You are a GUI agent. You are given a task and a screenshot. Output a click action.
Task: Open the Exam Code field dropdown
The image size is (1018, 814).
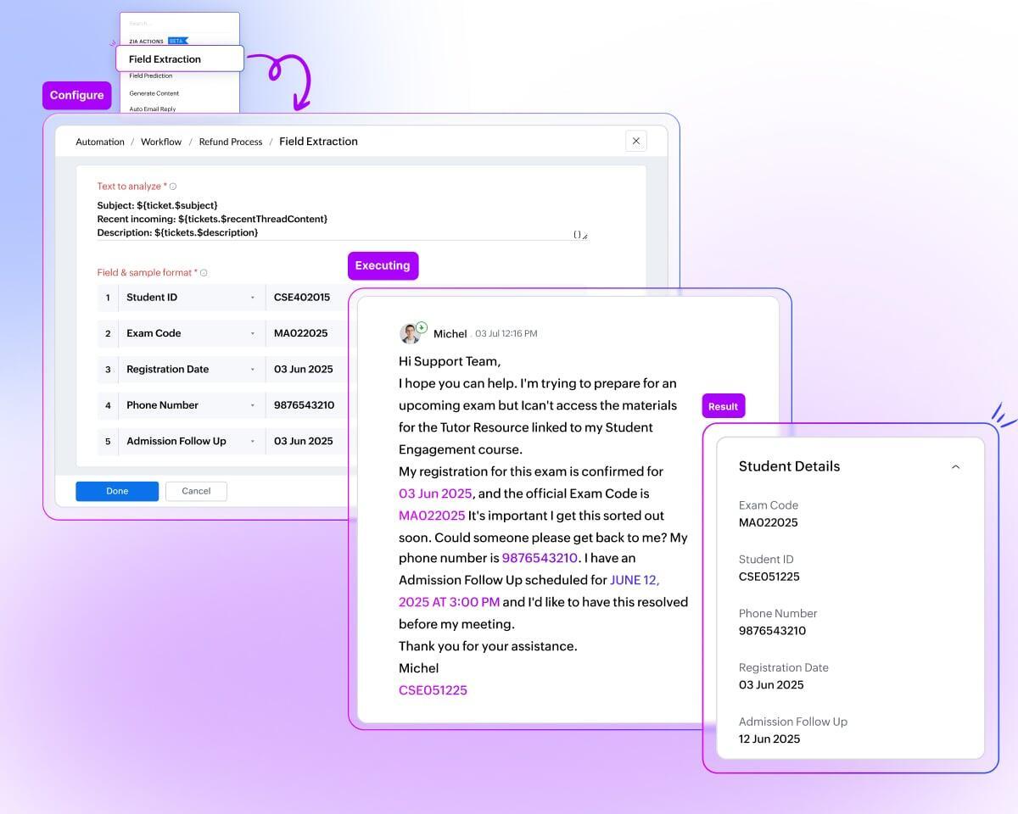click(x=252, y=333)
